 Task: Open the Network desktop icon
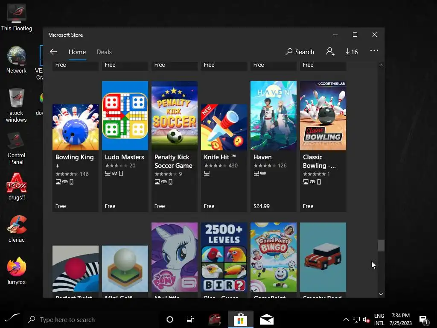[17, 60]
